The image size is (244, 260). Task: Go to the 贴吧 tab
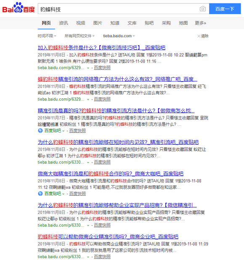[x=149, y=23]
